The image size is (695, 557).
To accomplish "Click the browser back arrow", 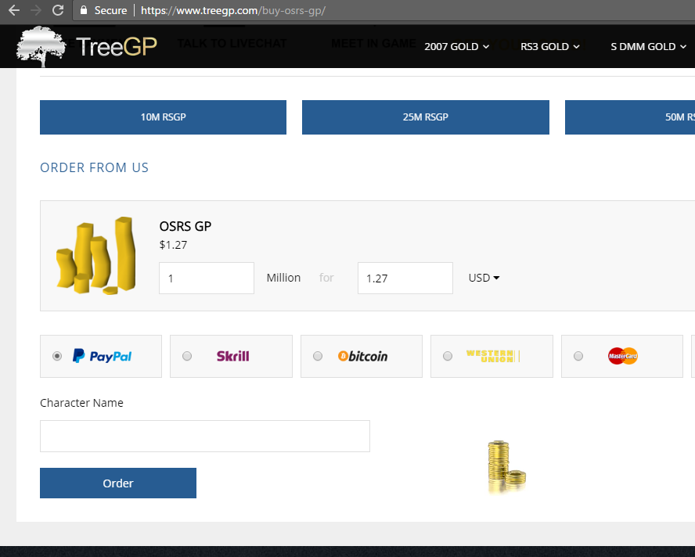I will pos(14,10).
